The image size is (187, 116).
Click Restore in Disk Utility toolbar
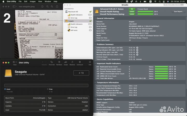[x=72, y=63]
